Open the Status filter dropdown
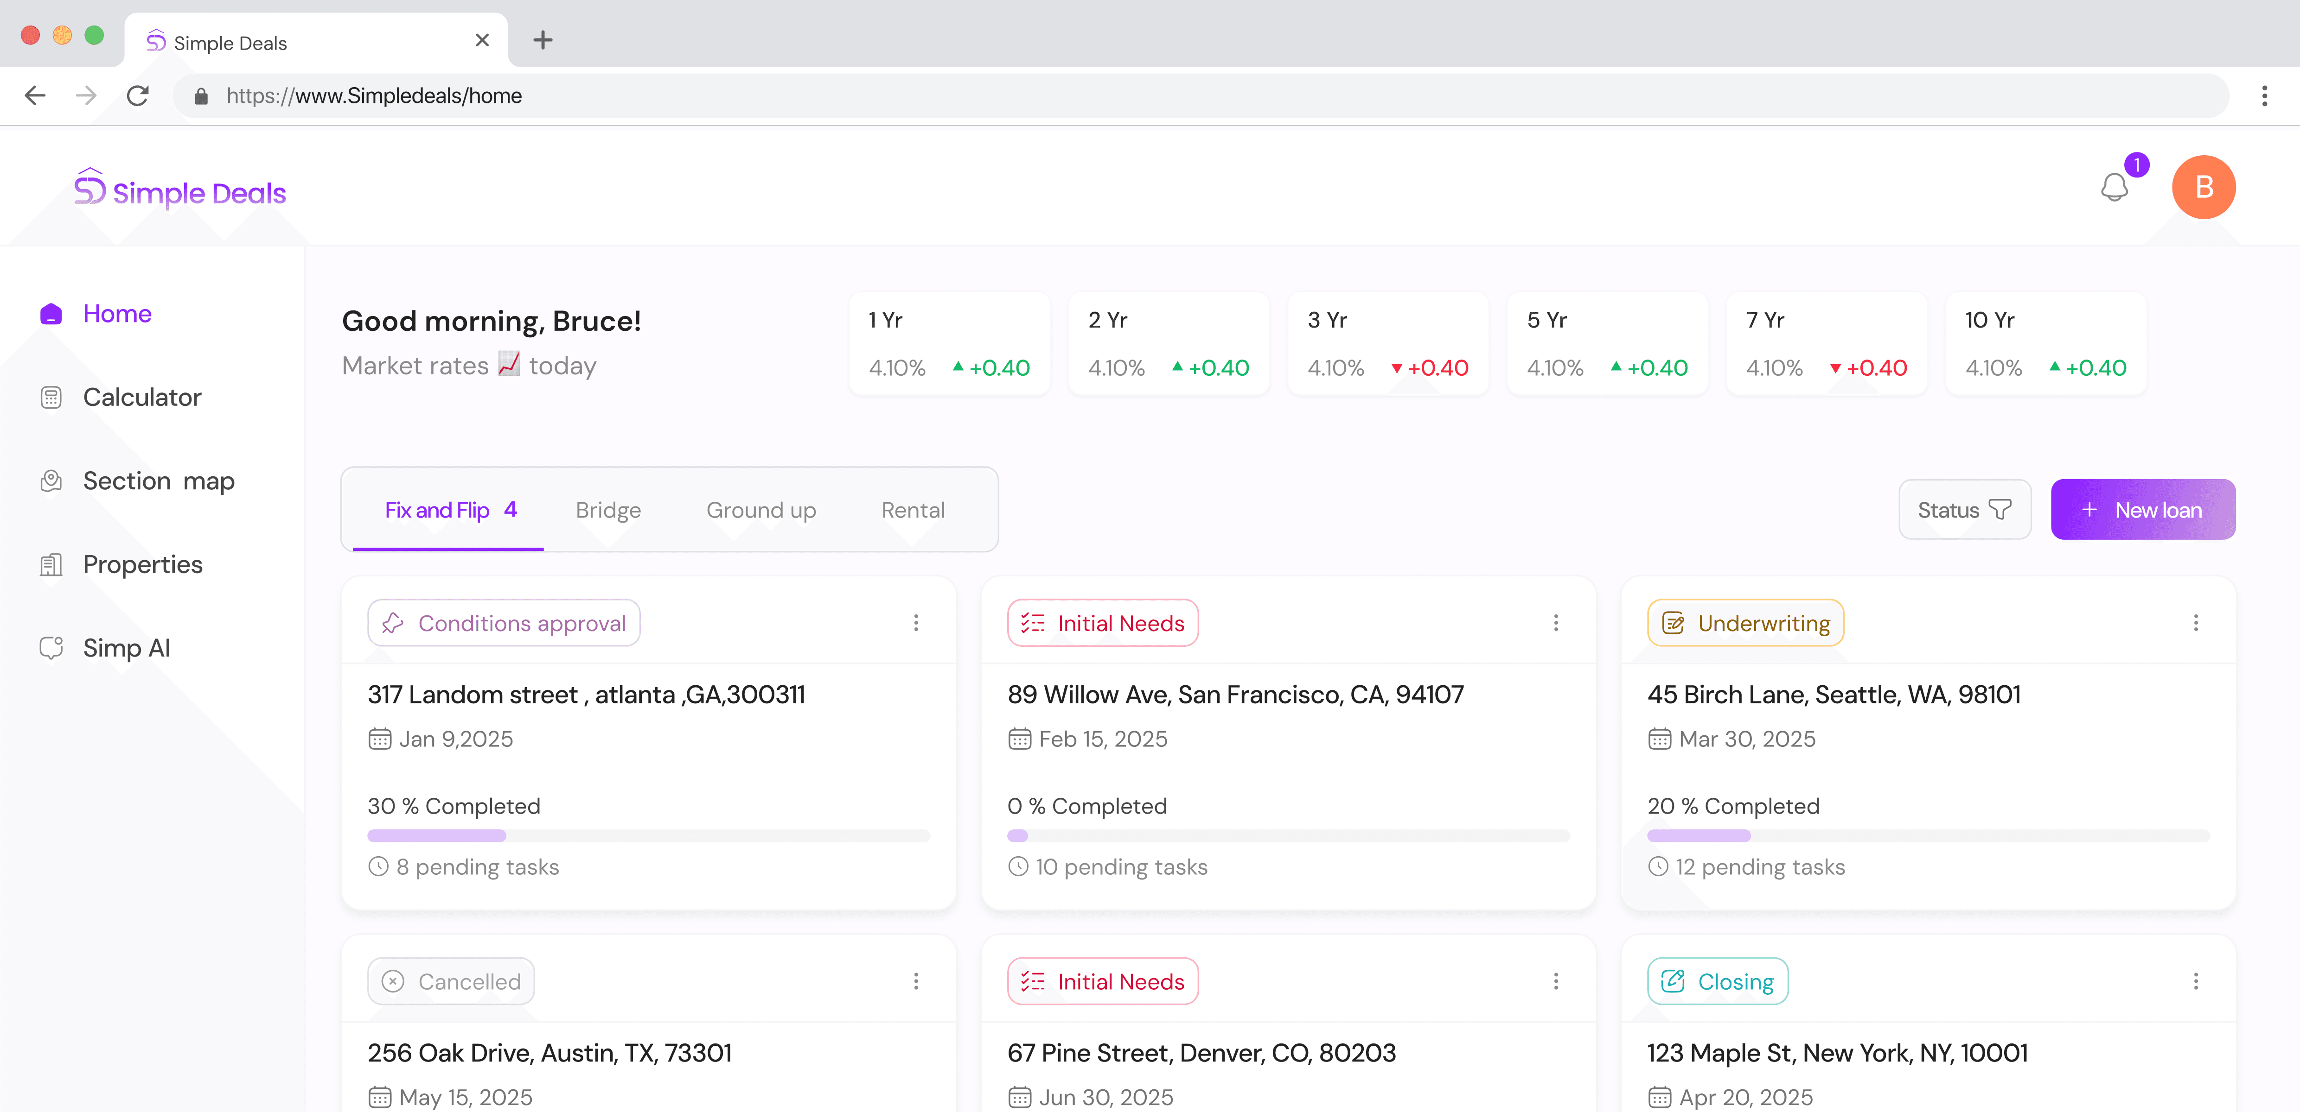Screen dimensions: 2300x1112 (1964, 510)
